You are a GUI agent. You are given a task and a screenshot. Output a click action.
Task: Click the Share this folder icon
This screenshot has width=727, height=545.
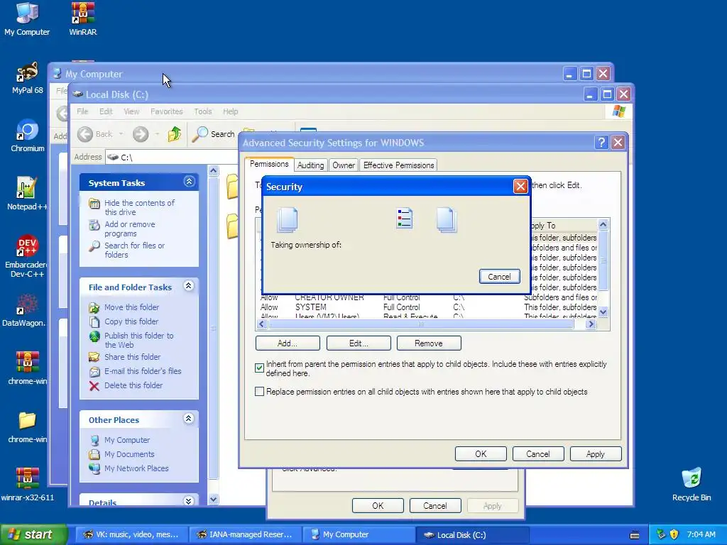[x=94, y=357]
